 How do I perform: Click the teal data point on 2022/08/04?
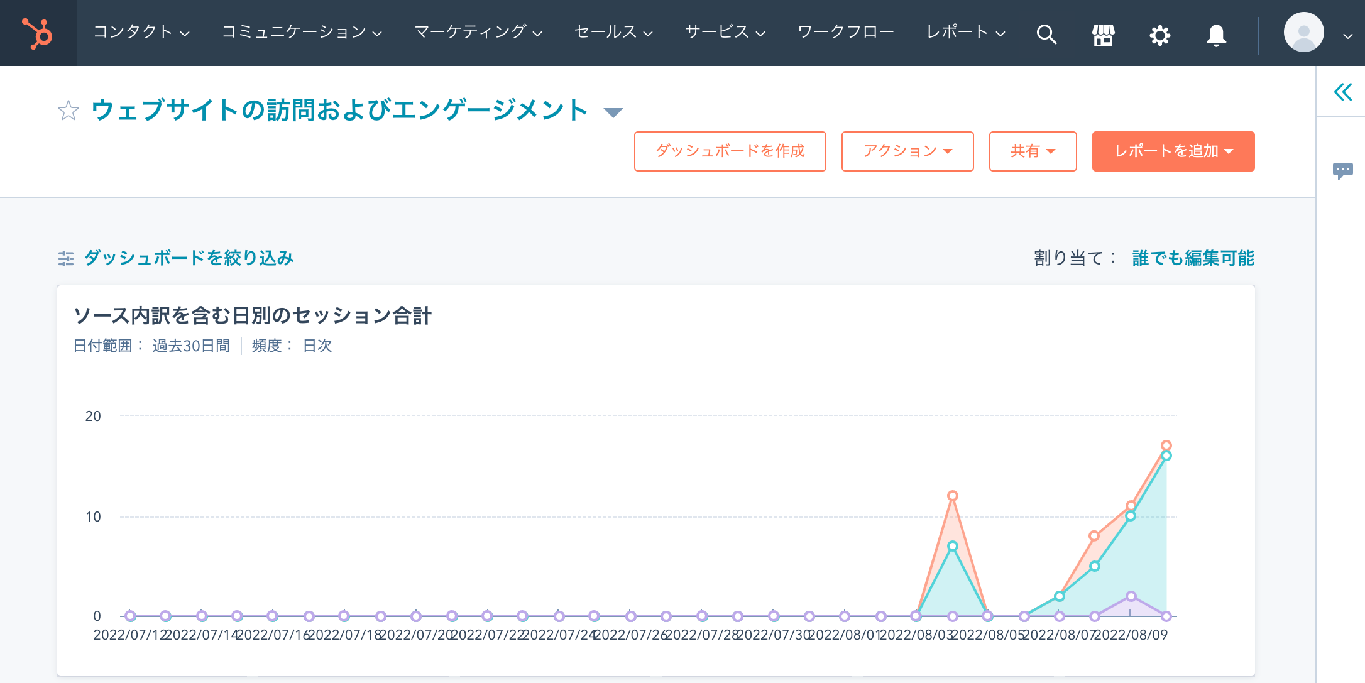pyautogui.click(x=953, y=546)
